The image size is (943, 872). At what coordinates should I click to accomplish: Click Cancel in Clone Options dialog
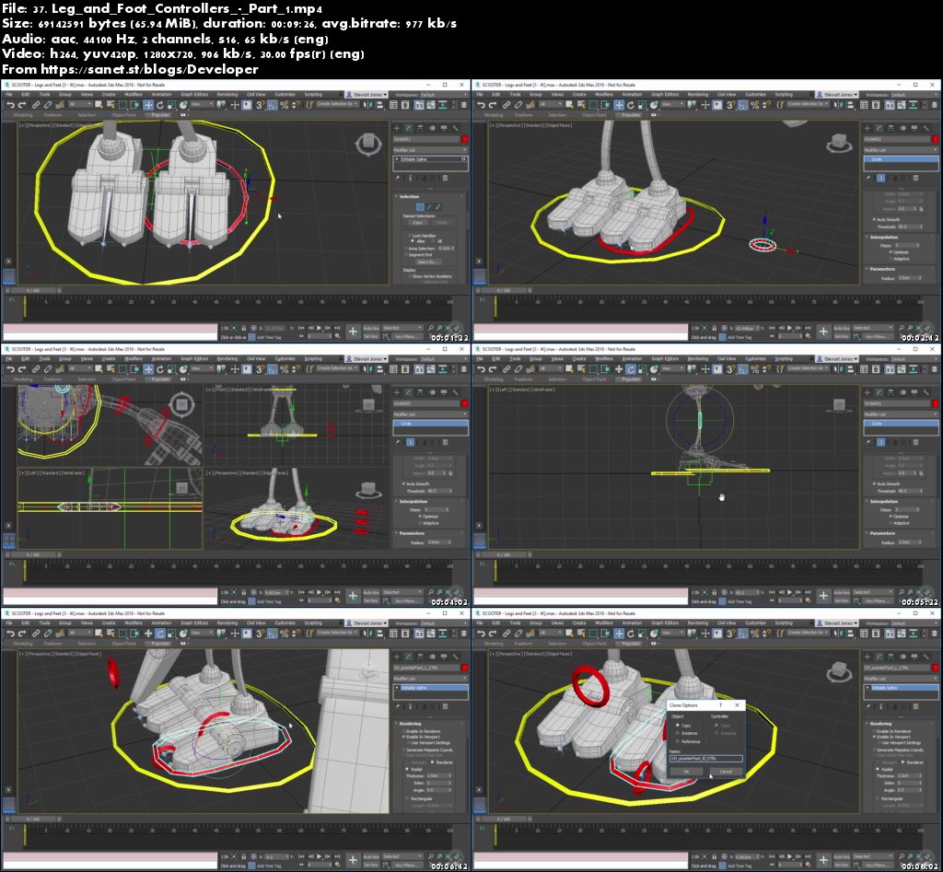pos(726,771)
